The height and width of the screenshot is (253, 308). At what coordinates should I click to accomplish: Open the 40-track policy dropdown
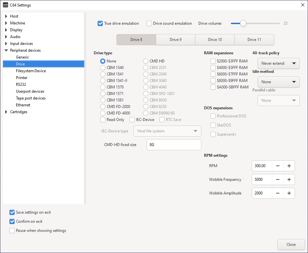point(278,63)
